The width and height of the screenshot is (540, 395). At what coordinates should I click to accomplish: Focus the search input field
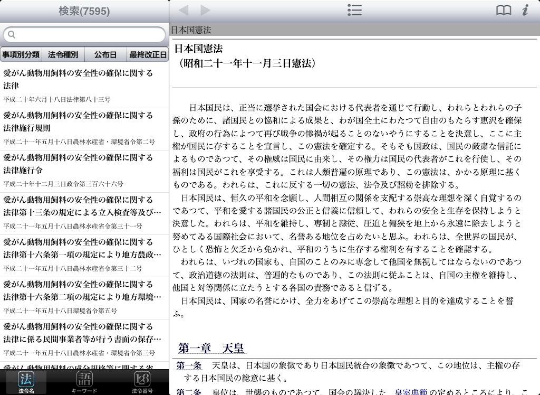[87, 35]
